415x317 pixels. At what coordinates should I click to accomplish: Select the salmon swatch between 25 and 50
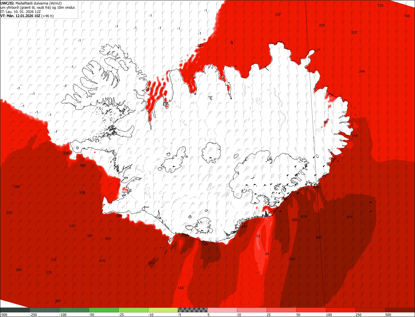[281, 310]
